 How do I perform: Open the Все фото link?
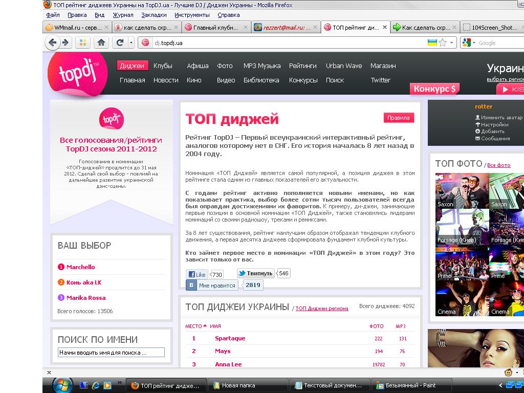498,165
